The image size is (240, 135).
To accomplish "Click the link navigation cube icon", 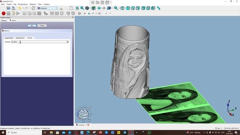I will coord(109,8).
